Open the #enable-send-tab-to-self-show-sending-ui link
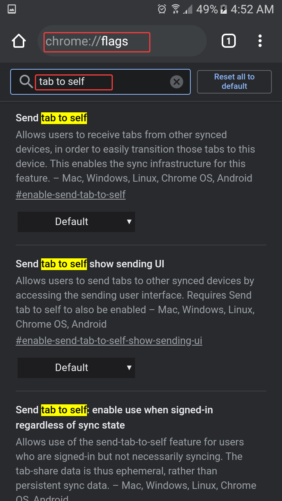The width and height of the screenshot is (282, 501). pos(109,341)
